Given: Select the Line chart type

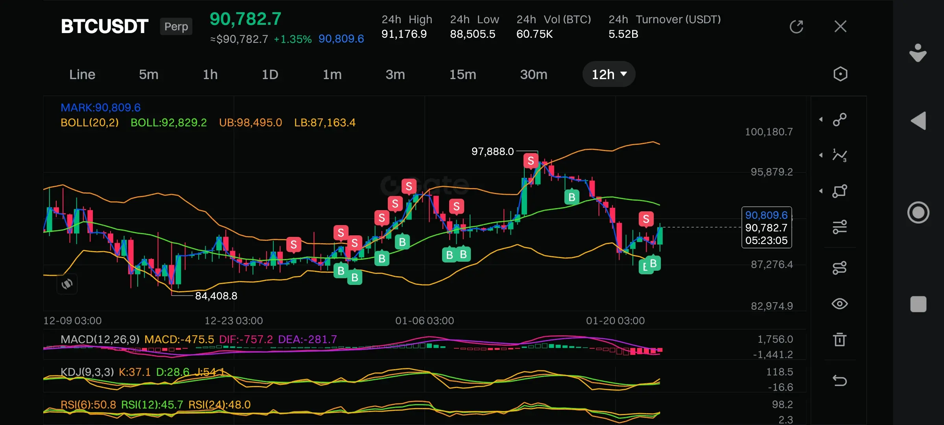Looking at the screenshot, I should point(82,74).
